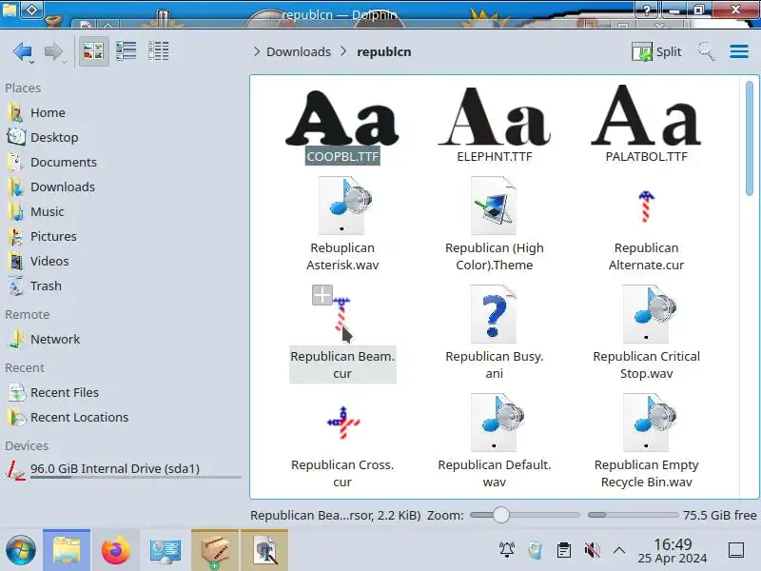Select Republican Beam.cur cursor icon
The height and width of the screenshot is (571, 761).
click(x=341, y=314)
